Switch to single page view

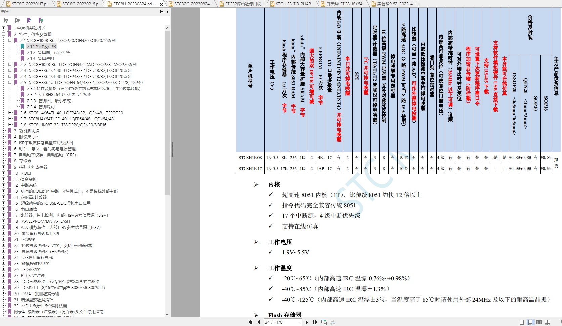[522, 322]
